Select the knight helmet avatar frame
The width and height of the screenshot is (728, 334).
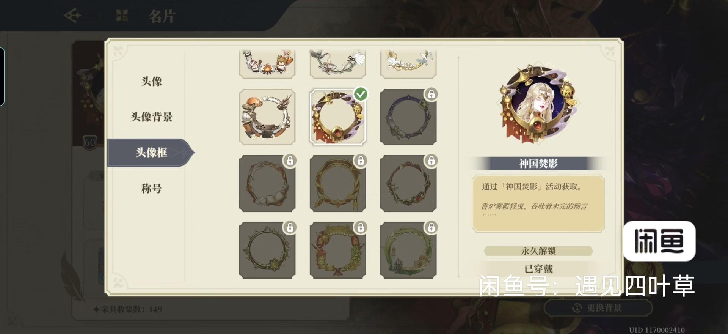[x=267, y=117]
